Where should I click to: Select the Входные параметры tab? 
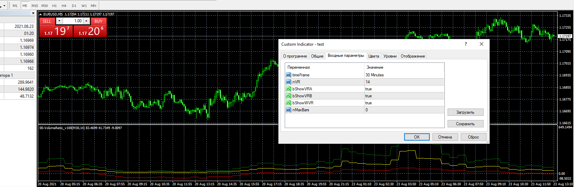(346, 55)
